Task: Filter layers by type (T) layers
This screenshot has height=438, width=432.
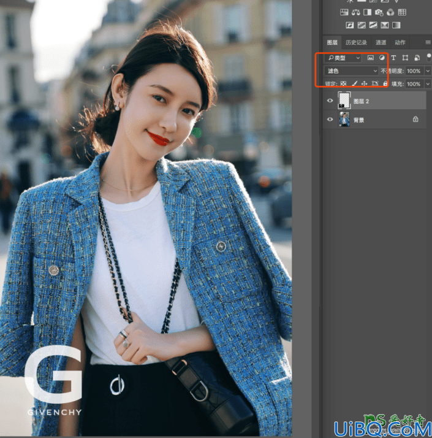Action: 393,58
